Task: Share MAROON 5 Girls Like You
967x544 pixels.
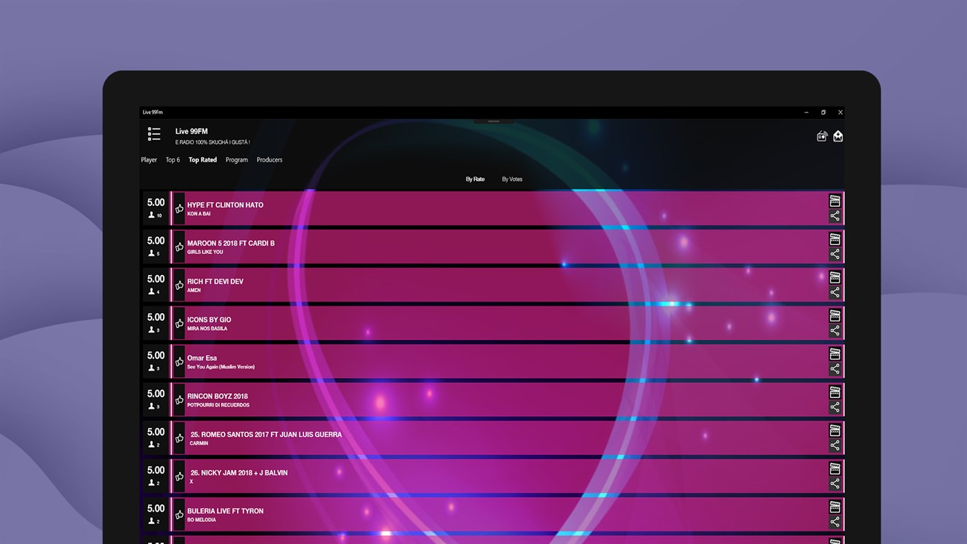Action: coord(835,254)
